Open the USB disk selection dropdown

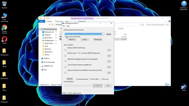coord(103,34)
